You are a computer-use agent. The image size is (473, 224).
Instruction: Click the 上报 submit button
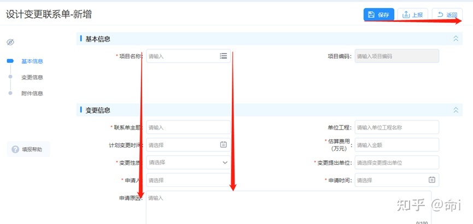point(412,15)
